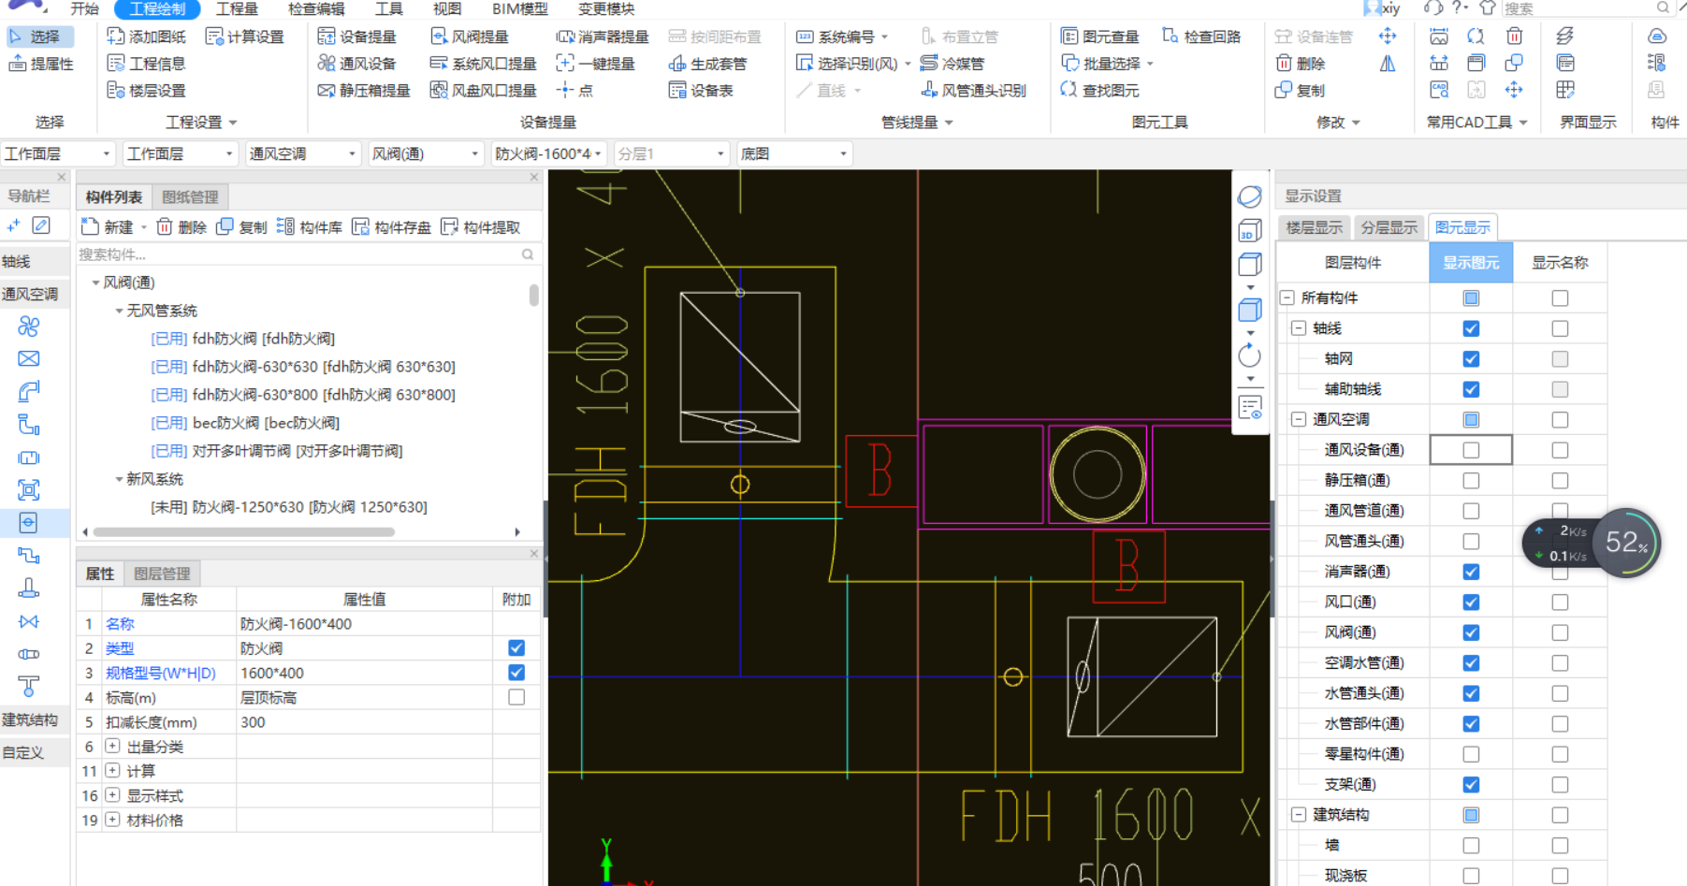Activate the 风阀提量 tool
Screen dimensions: 1687x886
[470, 36]
